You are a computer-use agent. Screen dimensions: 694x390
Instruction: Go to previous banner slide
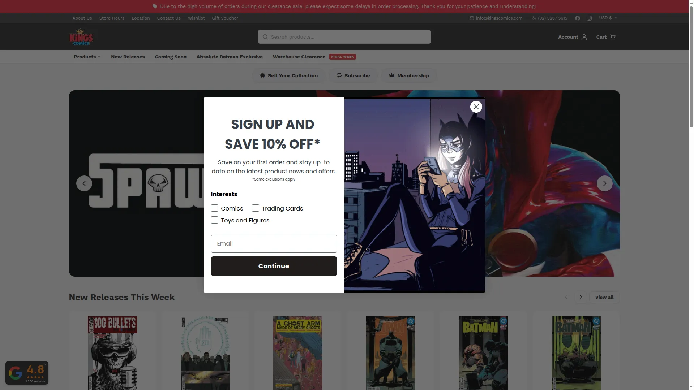point(84,183)
